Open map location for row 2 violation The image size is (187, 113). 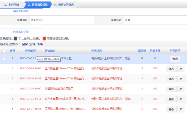pyautogui.click(x=181, y=69)
